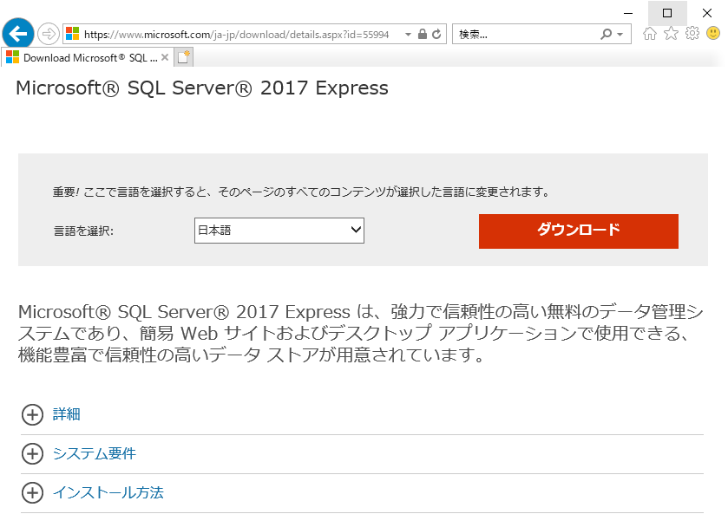Open a new tab
The width and height of the screenshot is (728, 514).
click(184, 57)
